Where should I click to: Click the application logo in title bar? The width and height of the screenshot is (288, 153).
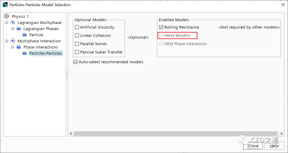tap(5, 5)
